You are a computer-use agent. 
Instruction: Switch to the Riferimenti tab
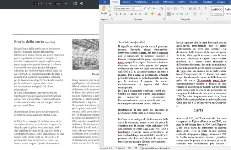(x=168, y=2)
